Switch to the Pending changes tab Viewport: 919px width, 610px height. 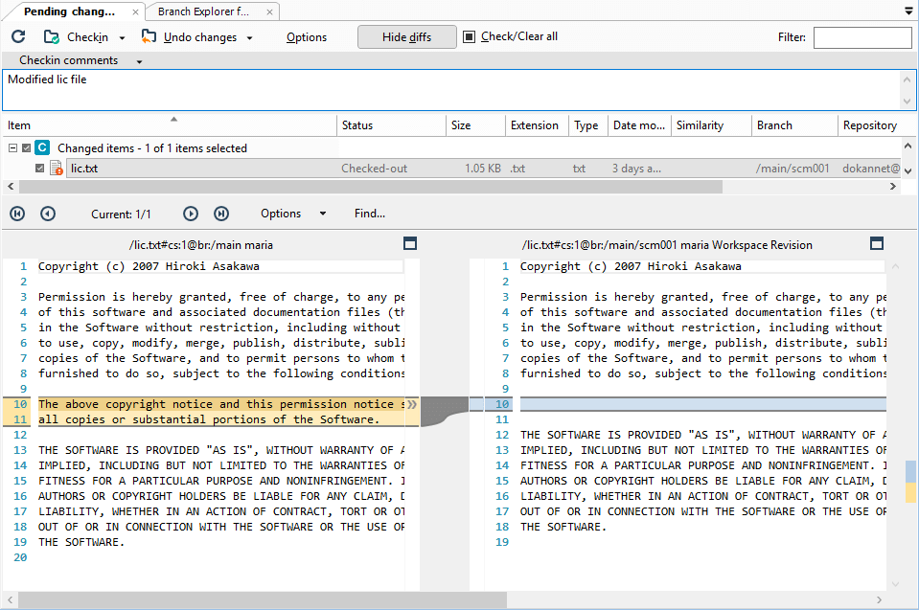pos(69,11)
